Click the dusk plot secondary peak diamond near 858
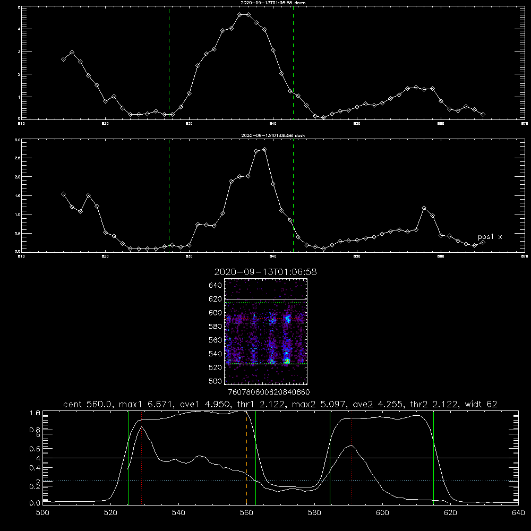Image resolution: width=531 pixels, height=531 pixels. click(x=424, y=208)
